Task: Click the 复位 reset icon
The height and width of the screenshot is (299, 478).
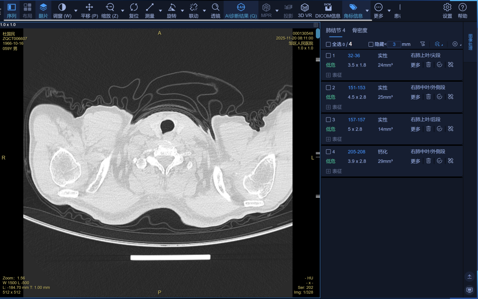Action: [134, 7]
